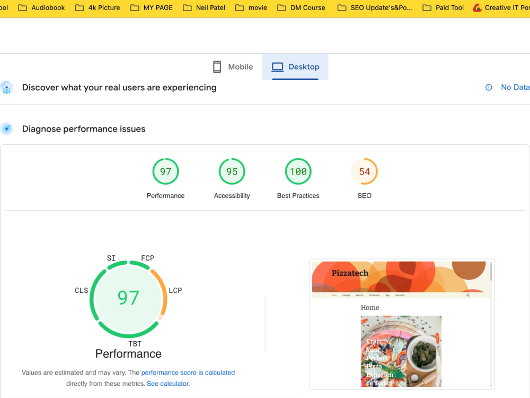Switch to the Mobile tab
Screen dimensions: 530x398
[x=233, y=67]
